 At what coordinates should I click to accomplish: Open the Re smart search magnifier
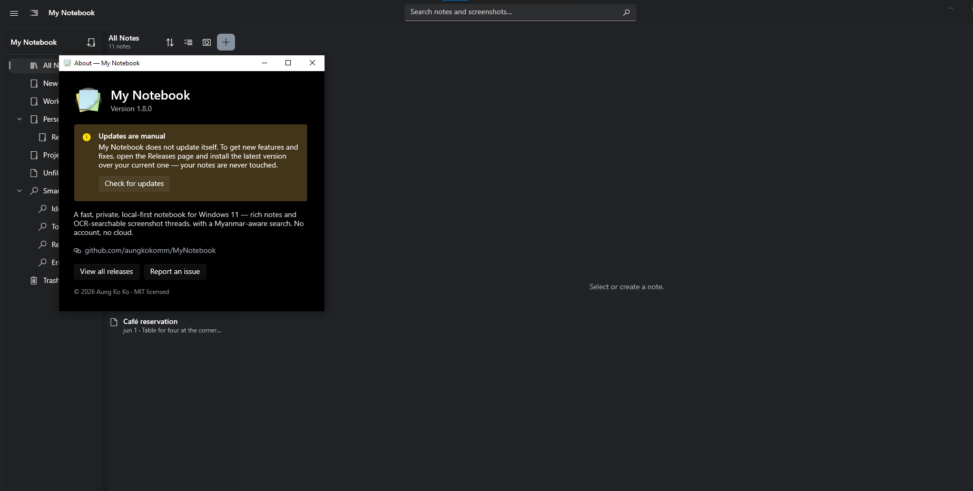point(43,244)
